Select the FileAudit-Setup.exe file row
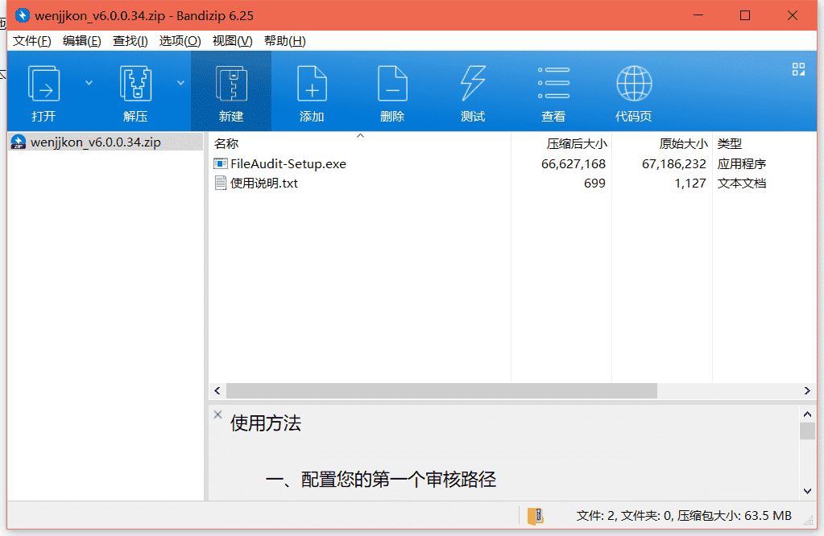 click(512, 164)
